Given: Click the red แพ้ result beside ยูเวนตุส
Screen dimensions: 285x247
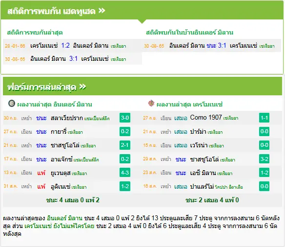Looking at the screenshot, I should pos(41,173).
